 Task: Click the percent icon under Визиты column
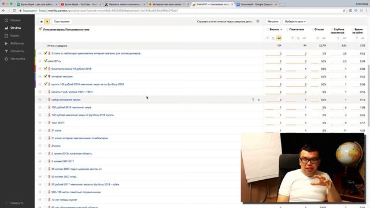(273, 38)
